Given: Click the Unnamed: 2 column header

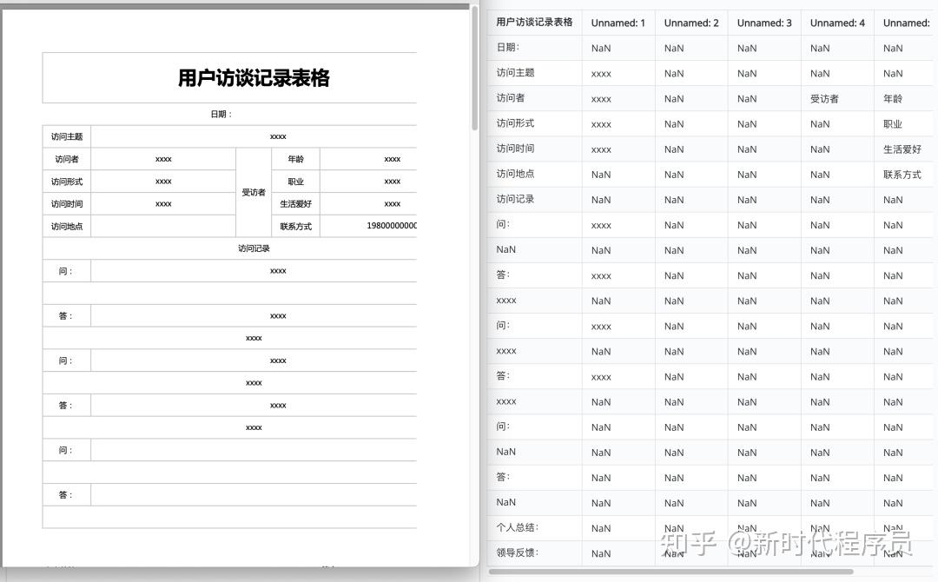Looking at the screenshot, I should coord(691,23).
